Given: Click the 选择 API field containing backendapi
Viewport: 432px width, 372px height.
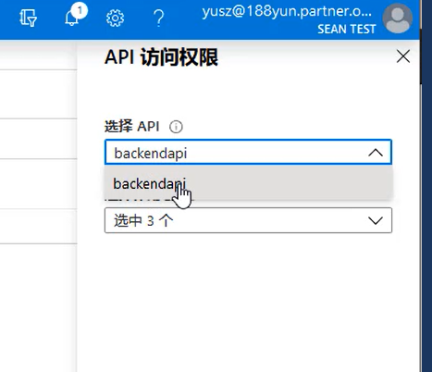Looking at the screenshot, I should 248,152.
